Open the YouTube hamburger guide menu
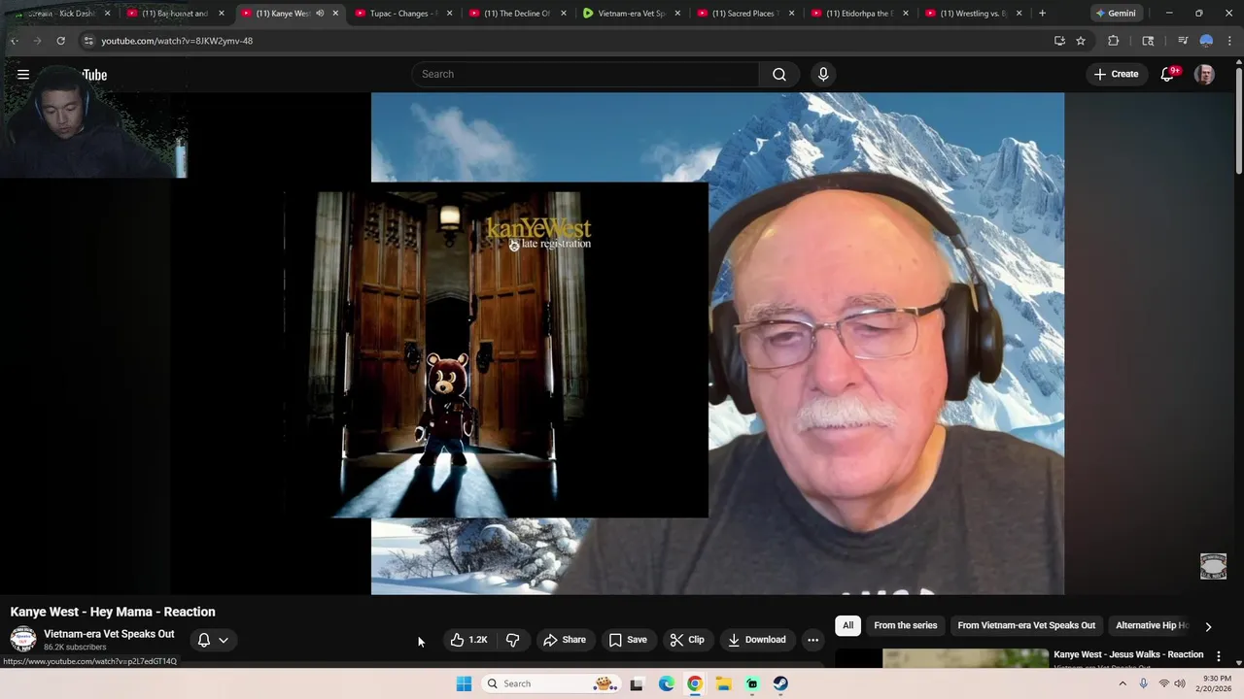1244x699 pixels. point(23,75)
